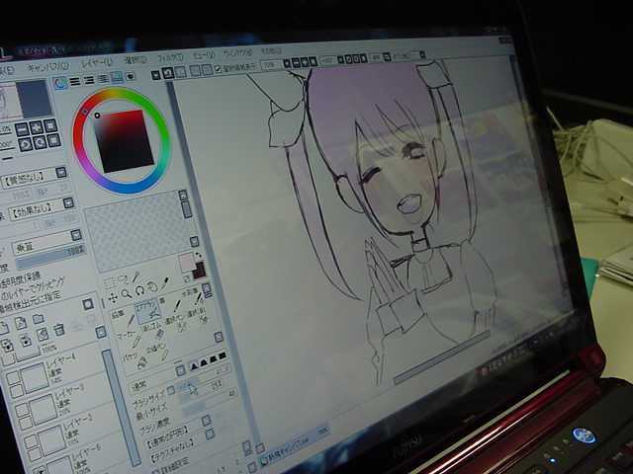Click navigator zoom-in plus button
This screenshot has height=474, width=633.
point(36,127)
